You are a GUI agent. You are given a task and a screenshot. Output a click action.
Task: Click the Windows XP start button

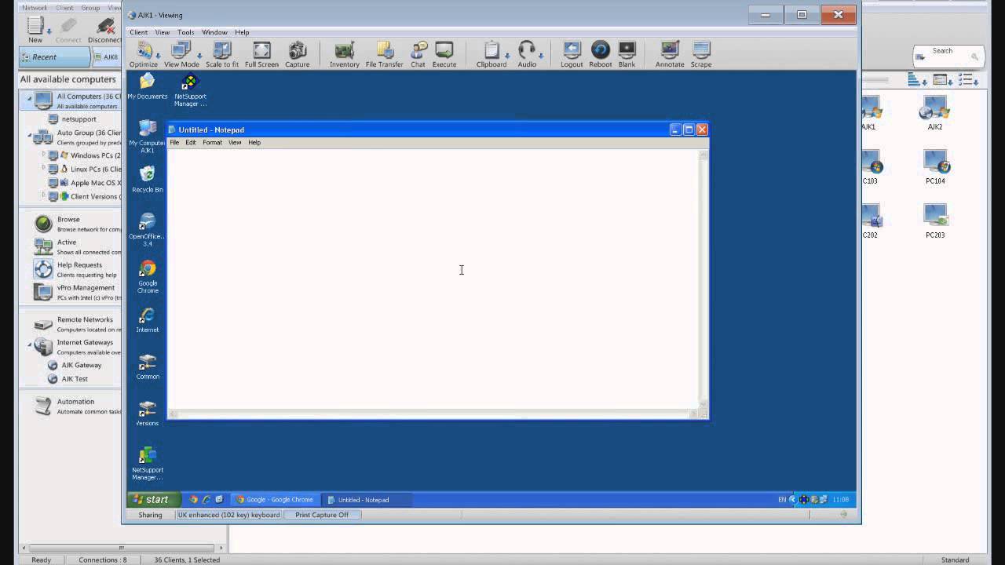click(x=152, y=500)
